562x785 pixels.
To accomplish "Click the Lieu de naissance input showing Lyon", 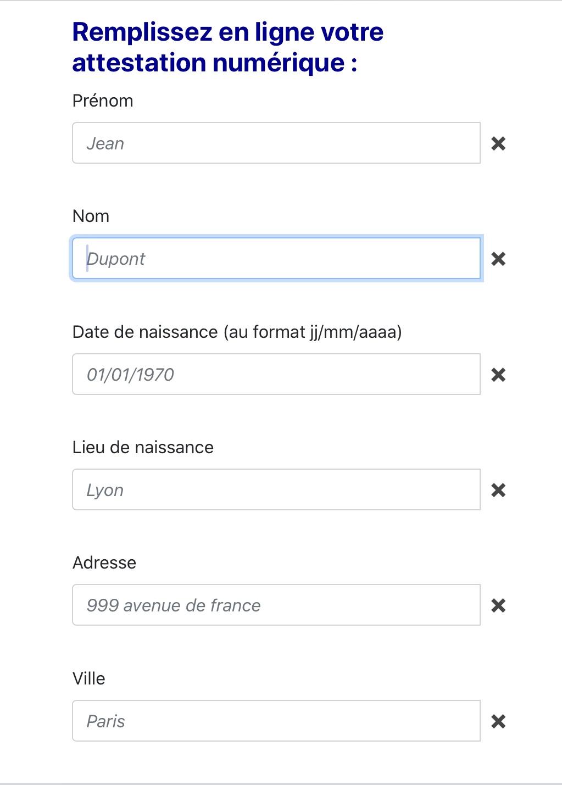I will tap(276, 490).
